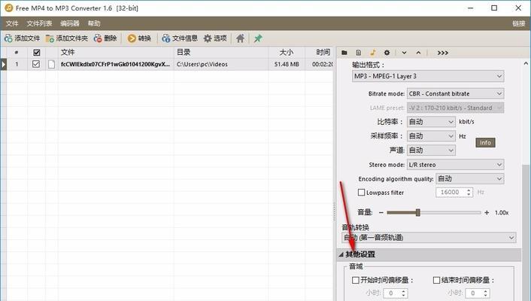The image size is (531, 301).
Task: Click the volume plus button
Action: click(x=487, y=212)
